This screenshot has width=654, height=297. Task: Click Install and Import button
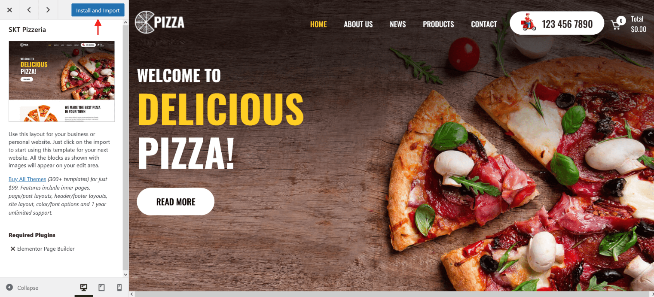tap(98, 10)
